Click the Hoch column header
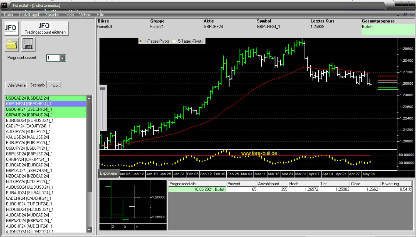416x237 pixels. pyautogui.click(x=303, y=184)
